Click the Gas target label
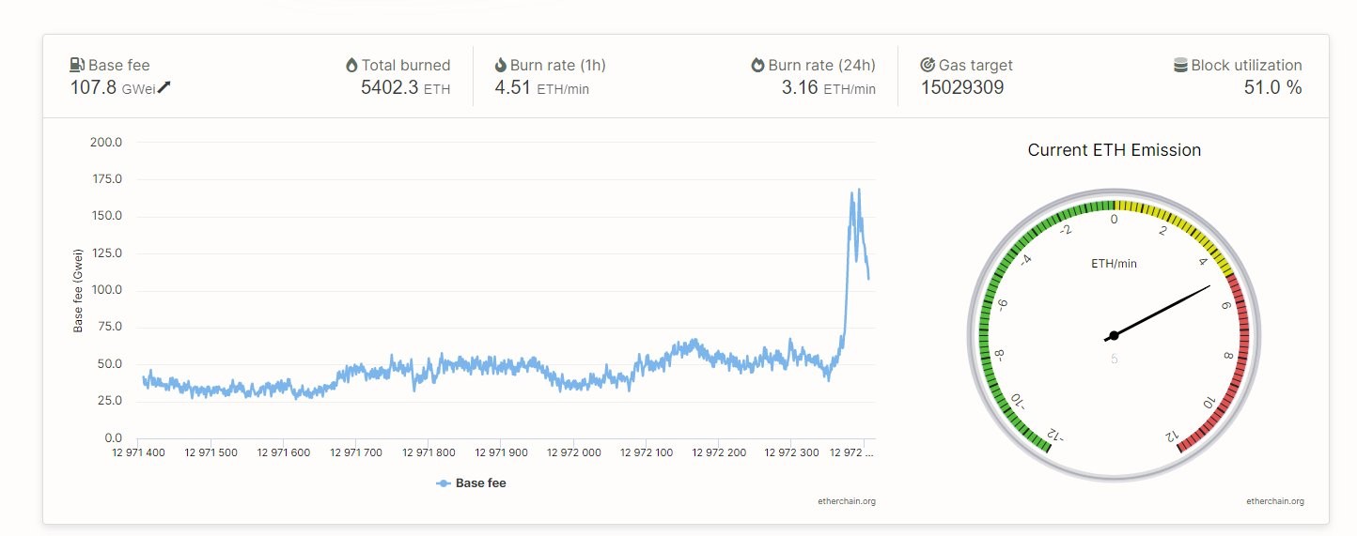The width and height of the screenshot is (1357, 536). [x=975, y=65]
